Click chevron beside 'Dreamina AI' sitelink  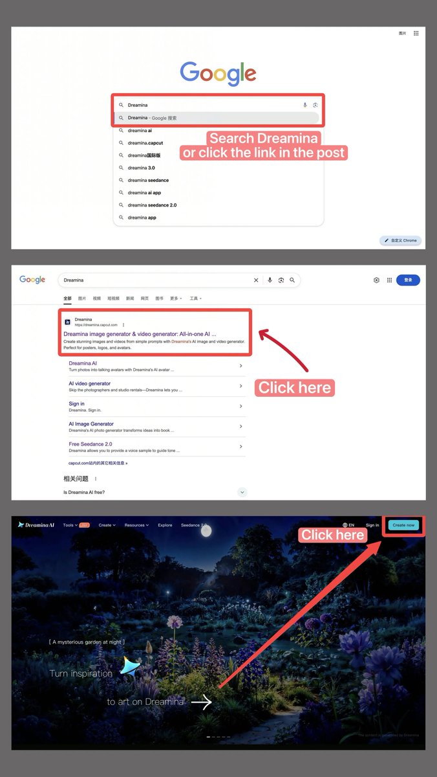[x=241, y=366]
